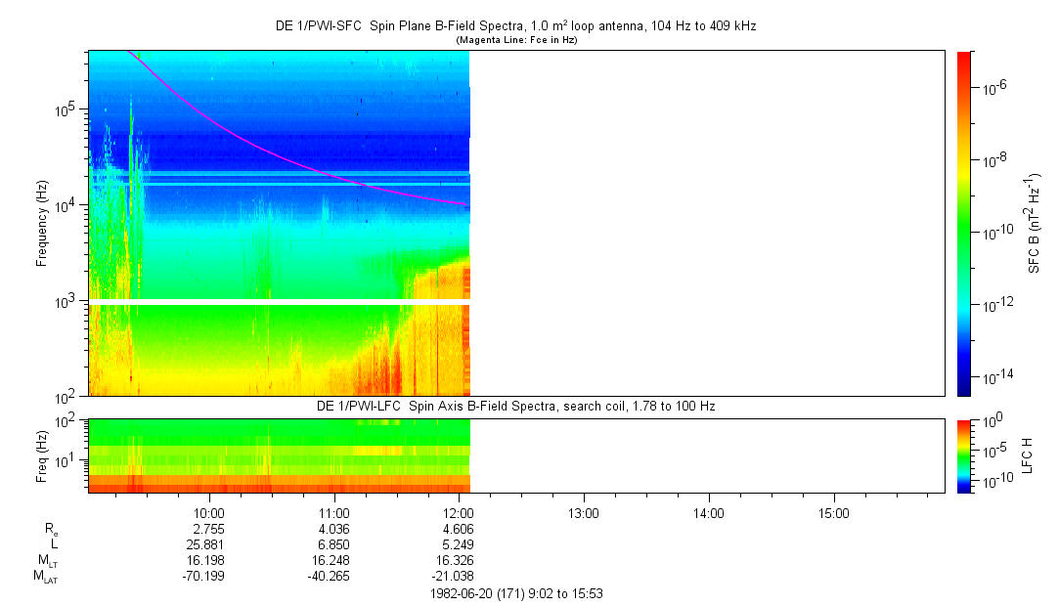Click the DE 1/PWI-SFC Spin Plane plot title
This screenshot has width=1059, height=606.
(x=515, y=26)
